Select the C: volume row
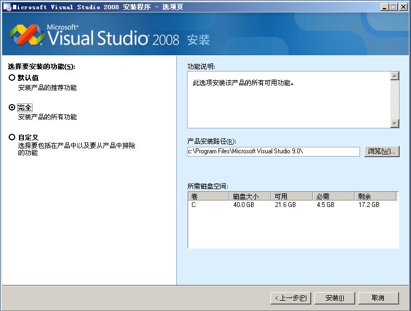 pos(292,205)
